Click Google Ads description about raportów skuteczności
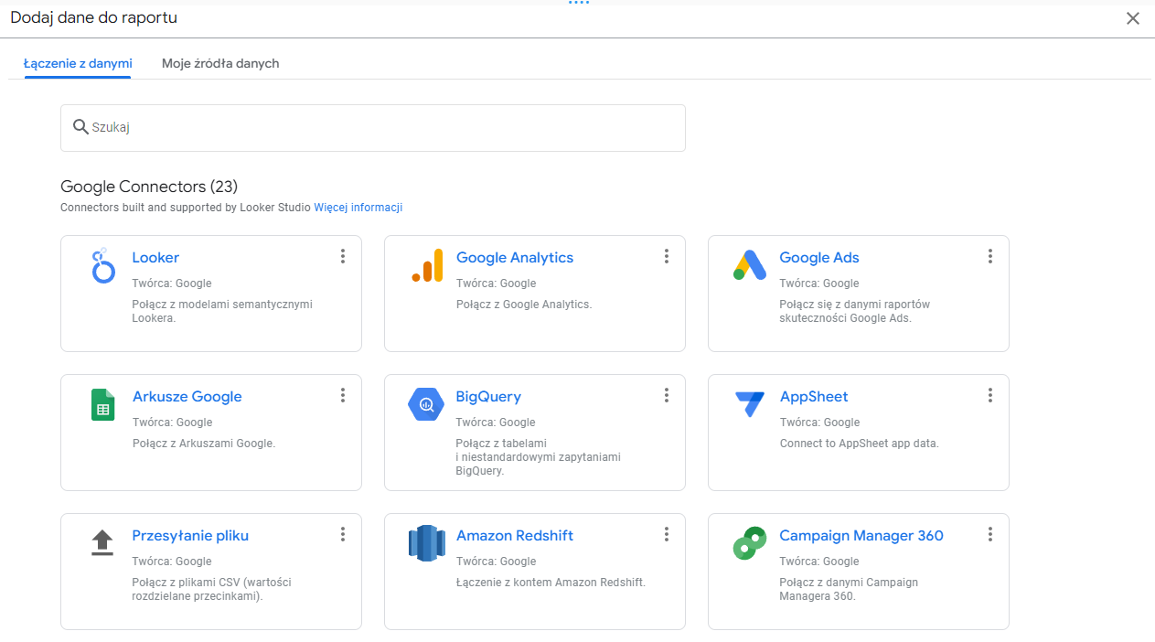Screen dimensions: 1155x642 [855, 311]
